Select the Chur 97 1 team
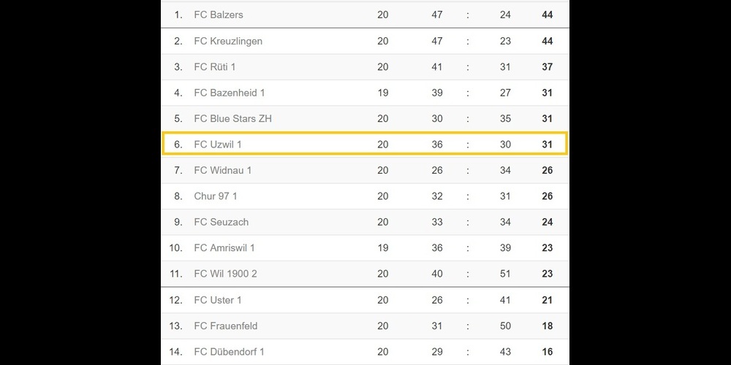Viewport: 731px width, 365px height. 216,196
